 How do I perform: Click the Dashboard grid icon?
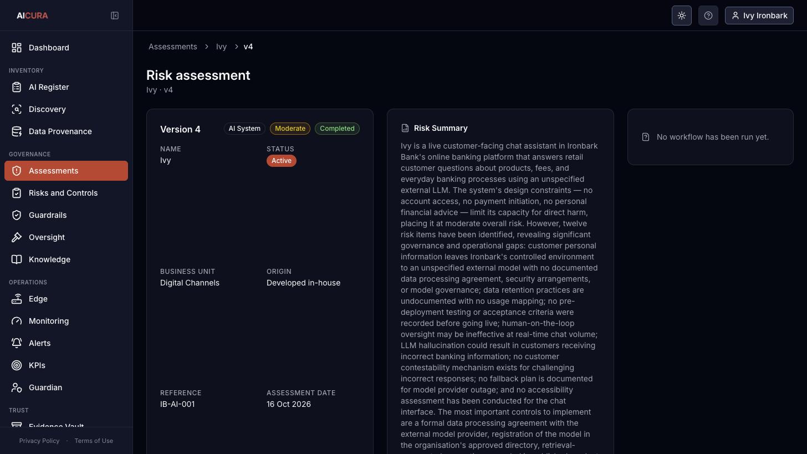[x=17, y=48]
